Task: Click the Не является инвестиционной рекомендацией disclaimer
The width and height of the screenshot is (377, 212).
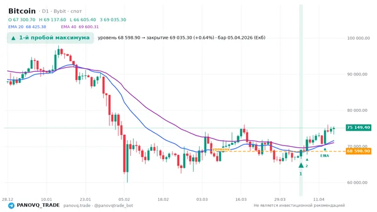Action: [x=299, y=206]
